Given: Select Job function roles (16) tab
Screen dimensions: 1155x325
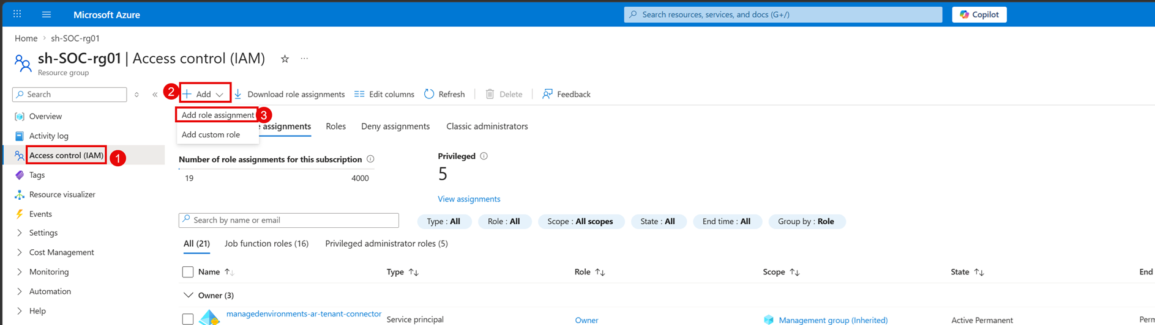Looking at the screenshot, I should tap(266, 243).
